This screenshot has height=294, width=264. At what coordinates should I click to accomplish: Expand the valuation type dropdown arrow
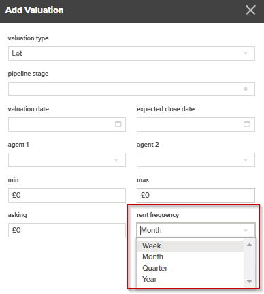(245, 53)
